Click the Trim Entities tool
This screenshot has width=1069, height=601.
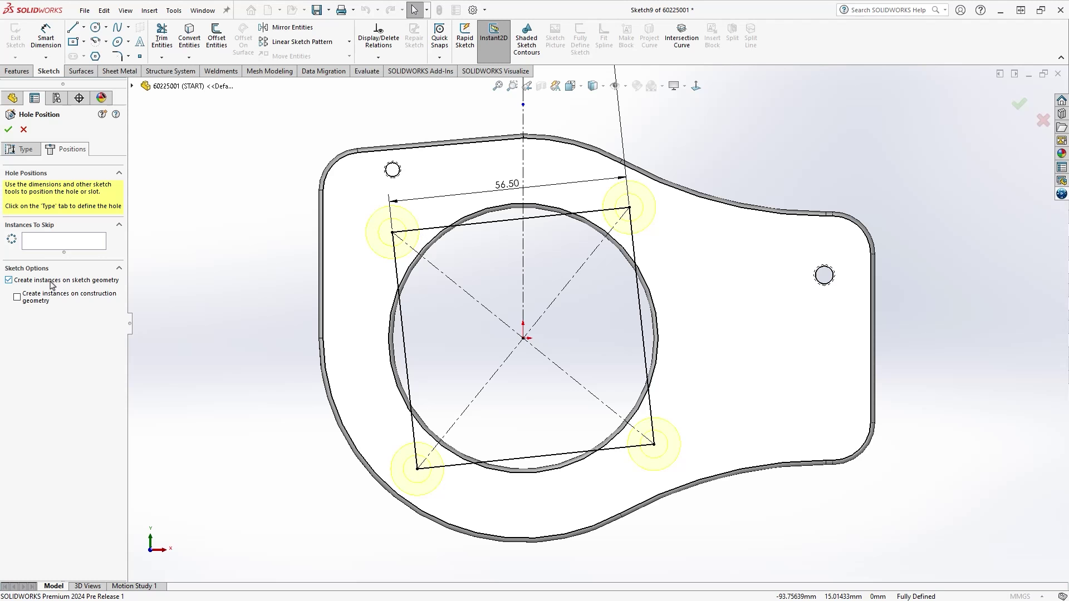tap(161, 36)
